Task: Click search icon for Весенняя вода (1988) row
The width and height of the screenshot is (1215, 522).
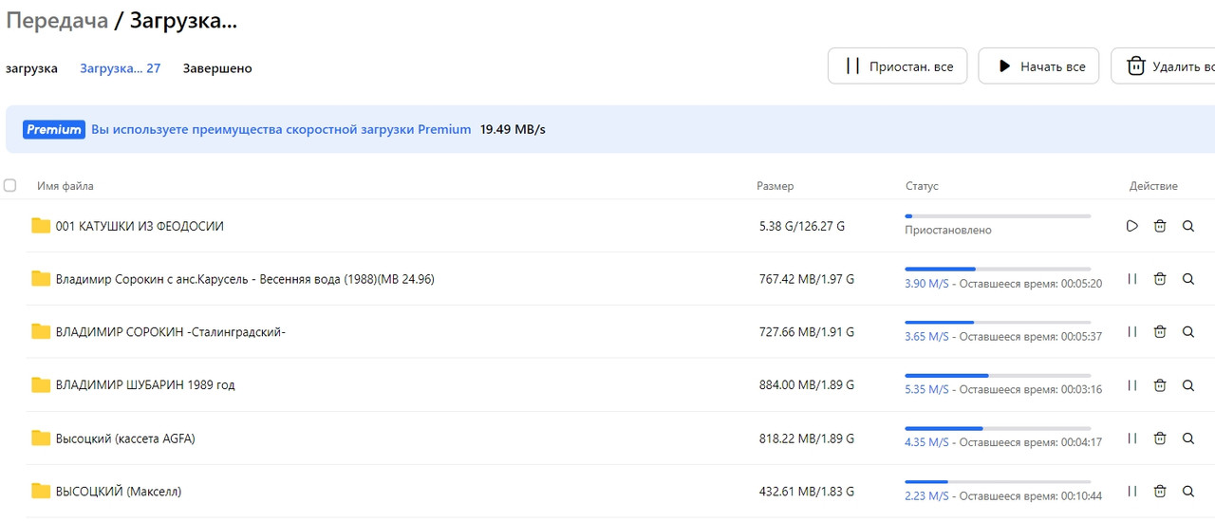Action: coord(1188,279)
